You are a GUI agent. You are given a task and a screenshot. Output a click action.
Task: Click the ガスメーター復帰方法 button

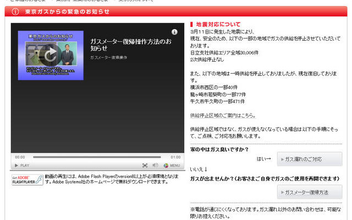coord(310,192)
